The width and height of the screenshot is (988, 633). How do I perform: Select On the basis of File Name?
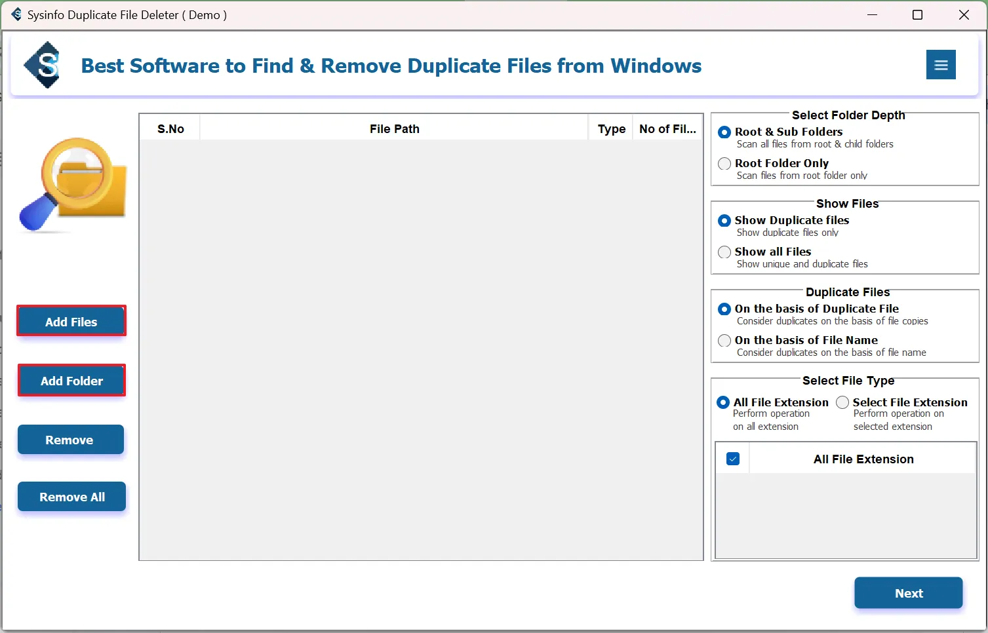(x=724, y=341)
